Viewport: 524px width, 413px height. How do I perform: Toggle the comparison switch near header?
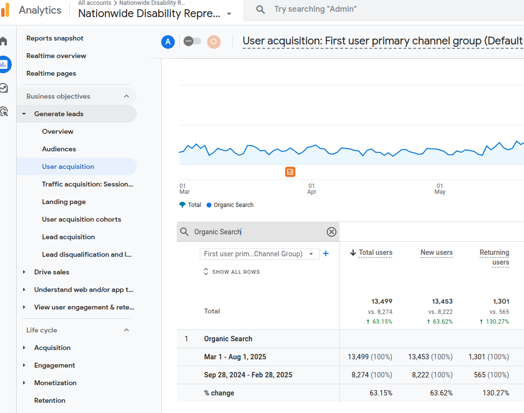coord(192,41)
